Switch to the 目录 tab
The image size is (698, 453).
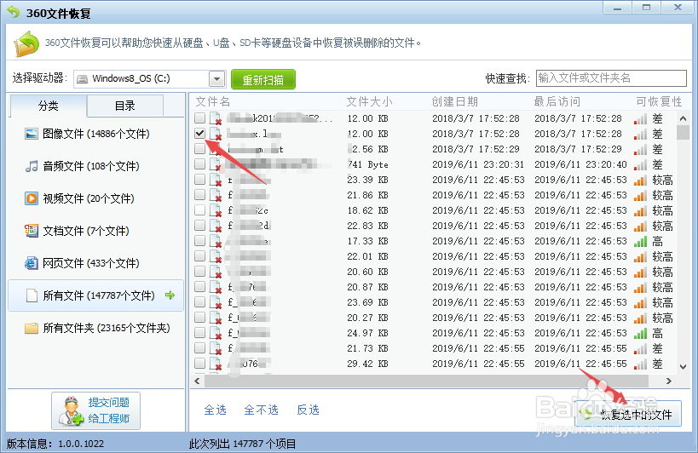pyautogui.click(x=125, y=106)
